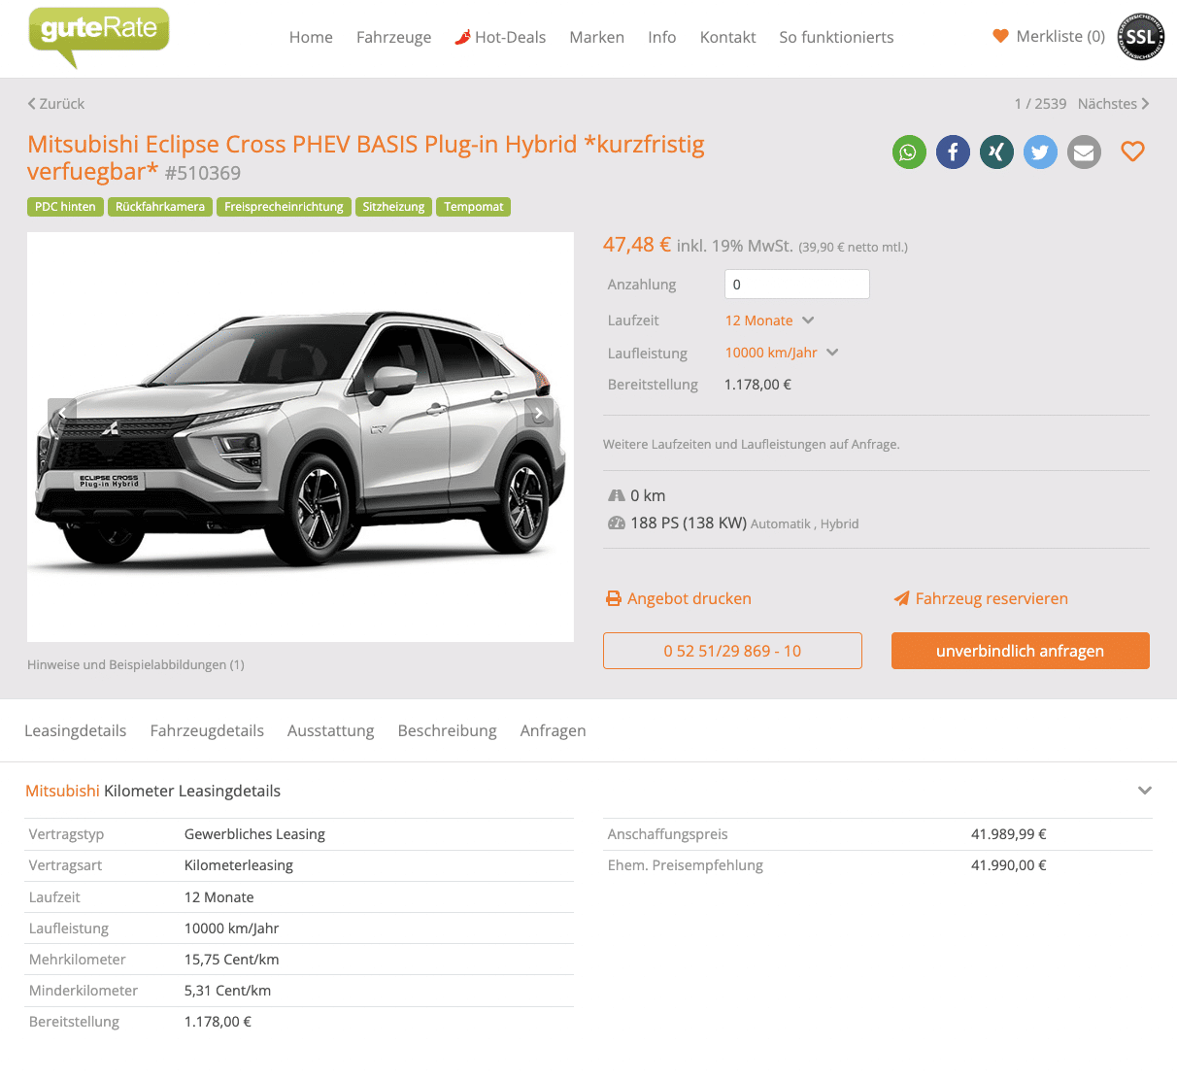Go back with Zurück link
Viewport: 1177px width, 1080px height.
pos(56,103)
